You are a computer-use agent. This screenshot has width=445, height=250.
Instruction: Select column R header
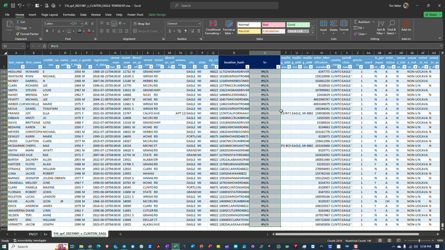coord(234,53)
